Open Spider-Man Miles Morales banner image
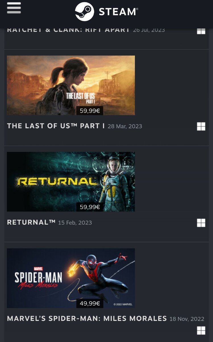 [71, 278]
